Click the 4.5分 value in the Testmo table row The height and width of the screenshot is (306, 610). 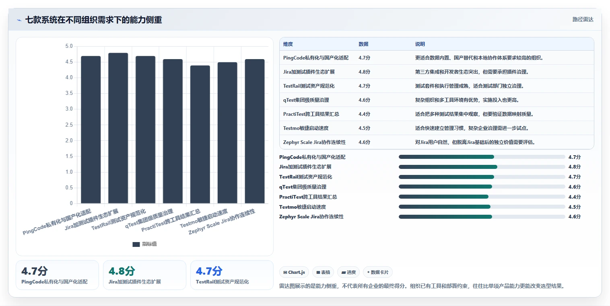365,128
